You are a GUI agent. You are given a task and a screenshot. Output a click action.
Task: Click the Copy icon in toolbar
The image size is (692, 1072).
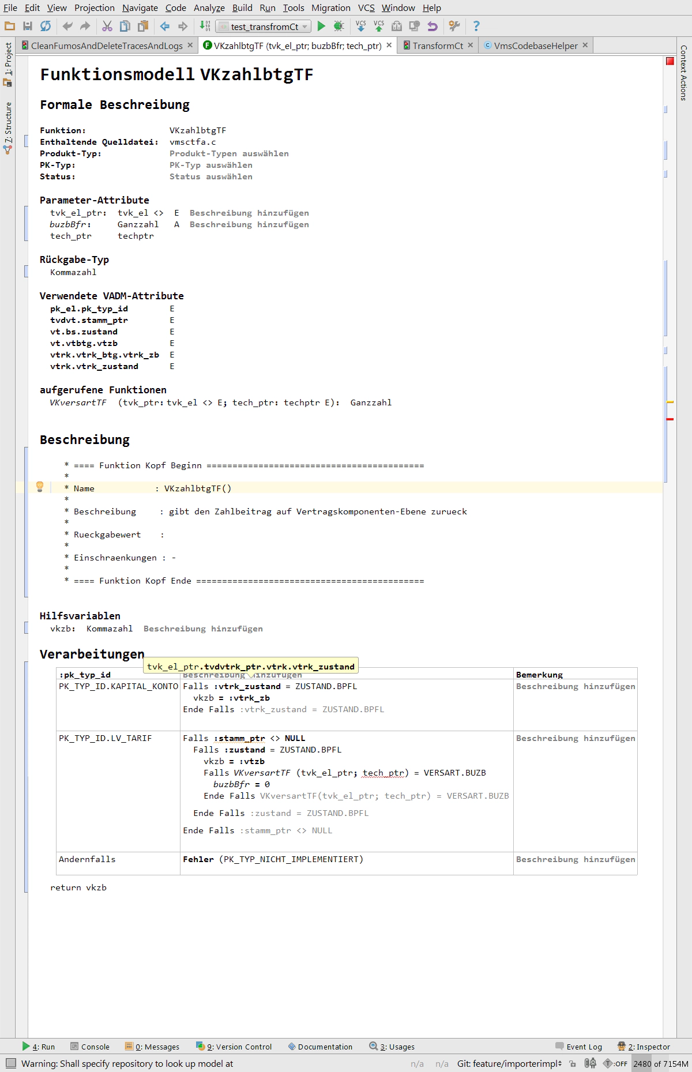pos(125,26)
